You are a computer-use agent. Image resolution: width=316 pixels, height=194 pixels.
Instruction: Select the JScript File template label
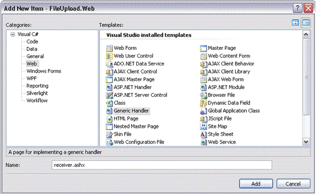(x=220, y=118)
